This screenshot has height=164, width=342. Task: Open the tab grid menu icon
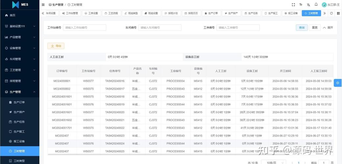[x=338, y=13]
